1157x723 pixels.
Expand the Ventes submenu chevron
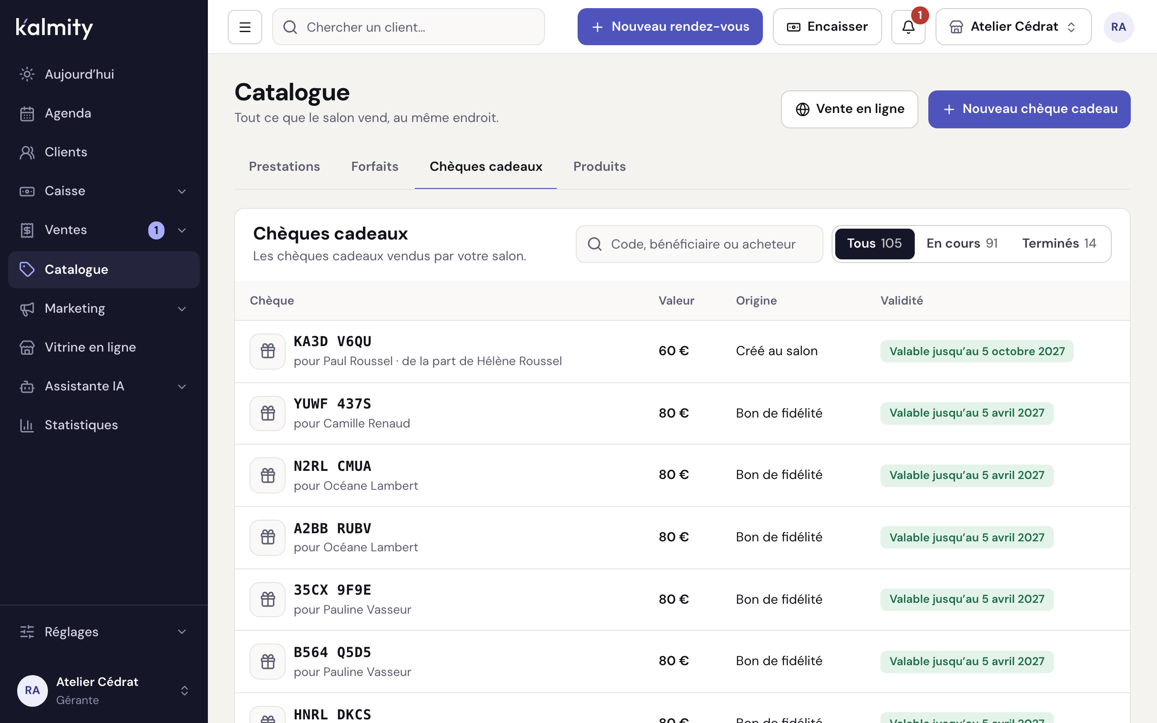(x=182, y=230)
